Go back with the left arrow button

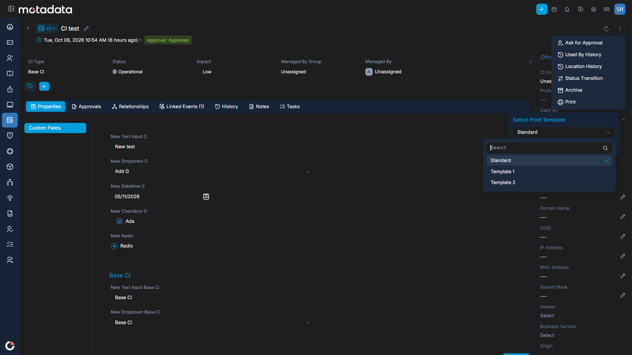point(28,29)
